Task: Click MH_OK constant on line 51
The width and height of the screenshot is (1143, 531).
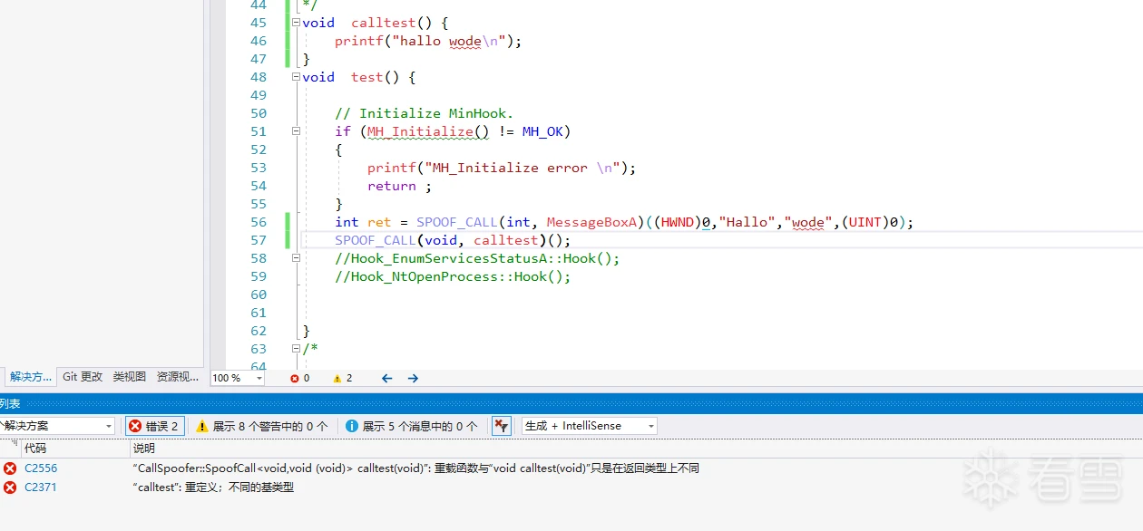Action: (543, 131)
